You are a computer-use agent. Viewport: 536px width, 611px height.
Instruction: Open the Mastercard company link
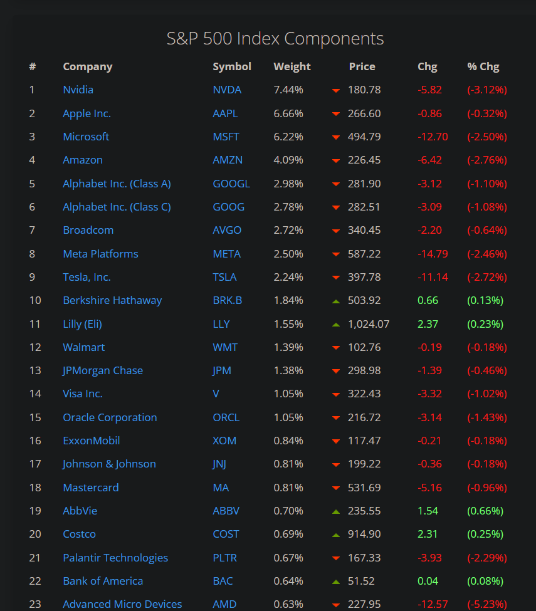(x=91, y=488)
